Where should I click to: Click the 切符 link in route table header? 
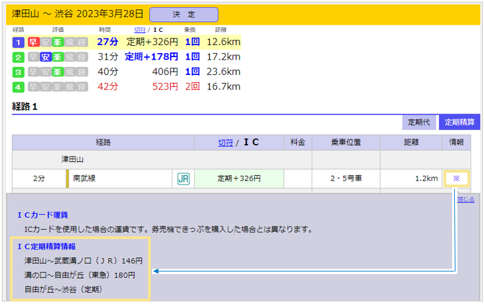pos(226,142)
